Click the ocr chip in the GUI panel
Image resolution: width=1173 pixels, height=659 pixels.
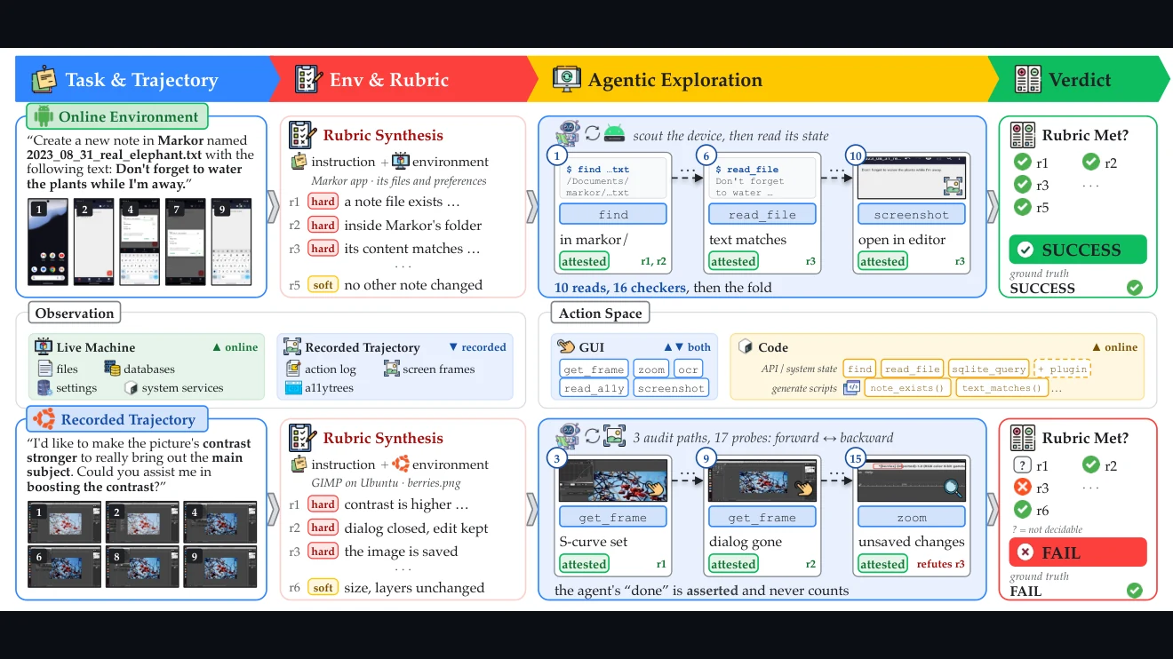(688, 369)
